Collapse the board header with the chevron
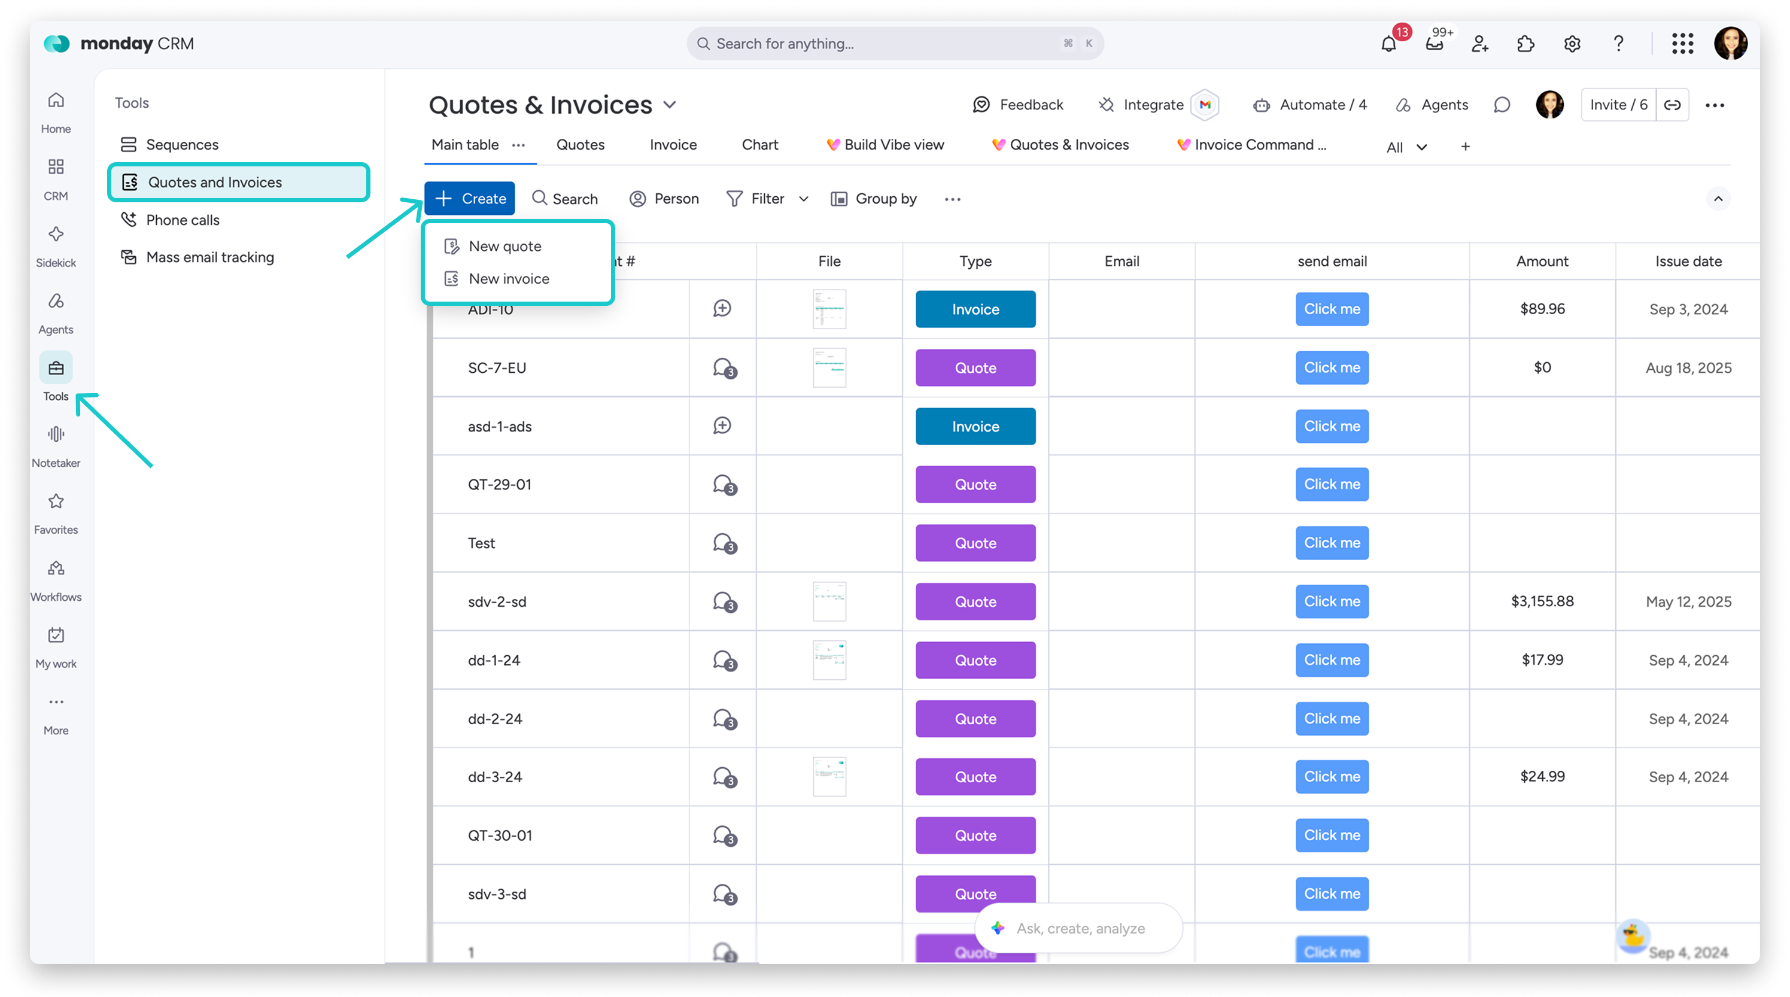 click(x=1718, y=199)
